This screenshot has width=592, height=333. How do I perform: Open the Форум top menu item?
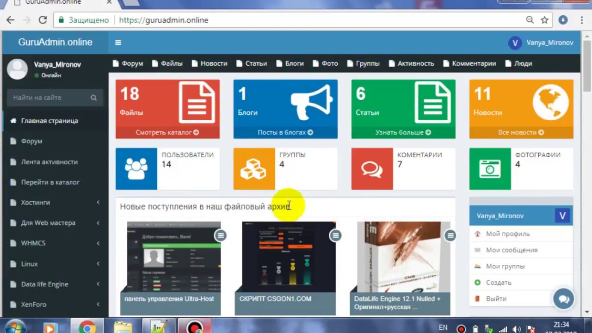click(x=128, y=63)
